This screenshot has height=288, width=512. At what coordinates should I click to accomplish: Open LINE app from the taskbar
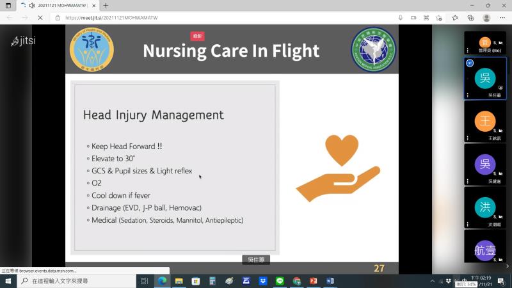280,281
